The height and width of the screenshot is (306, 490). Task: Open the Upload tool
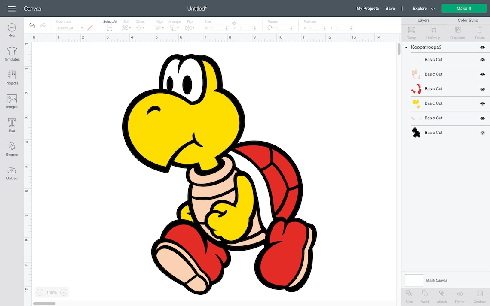12,172
